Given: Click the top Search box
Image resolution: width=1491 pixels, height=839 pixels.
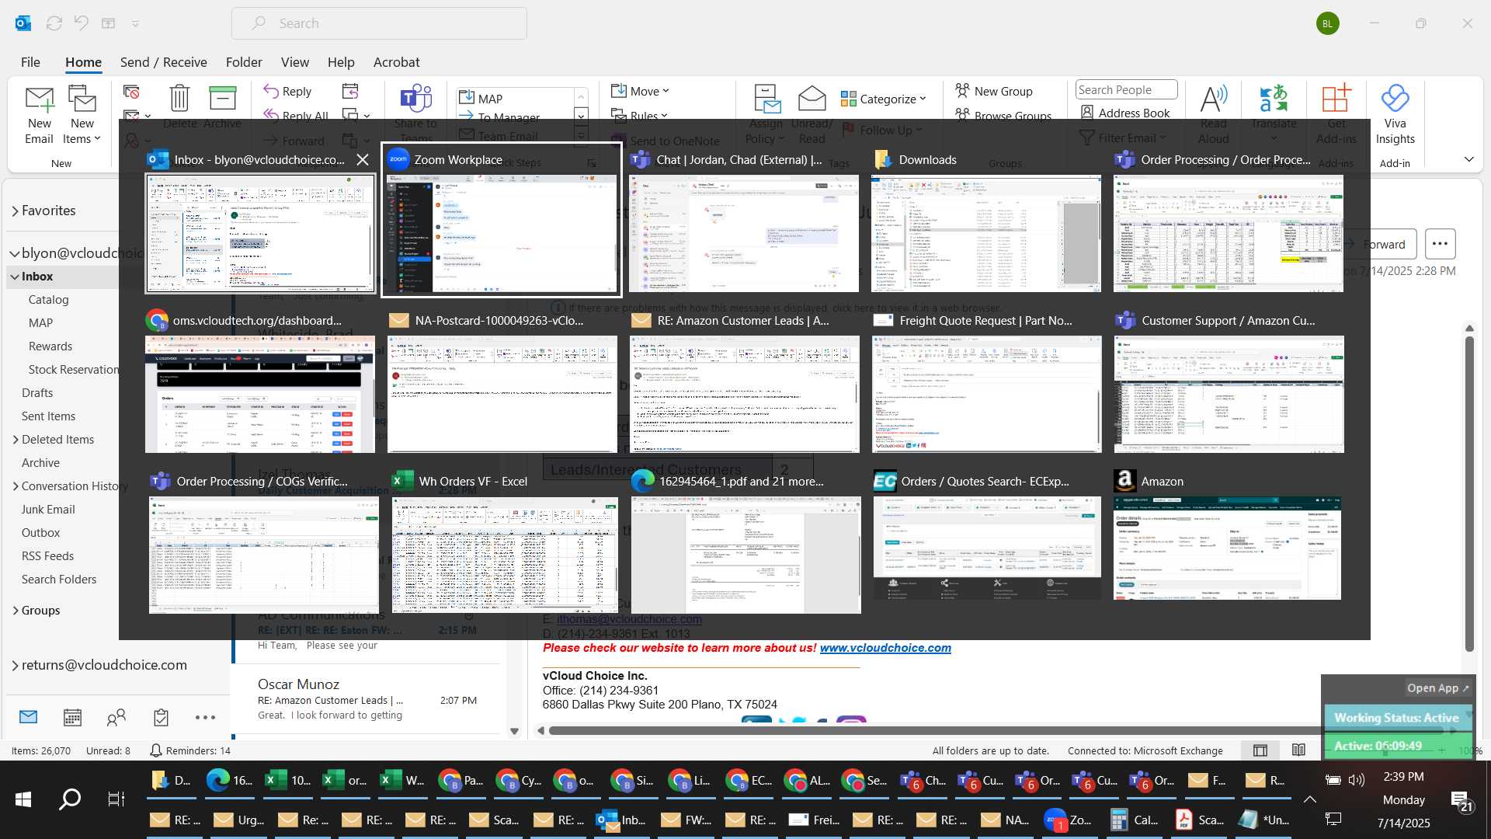Looking at the screenshot, I should (x=379, y=23).
